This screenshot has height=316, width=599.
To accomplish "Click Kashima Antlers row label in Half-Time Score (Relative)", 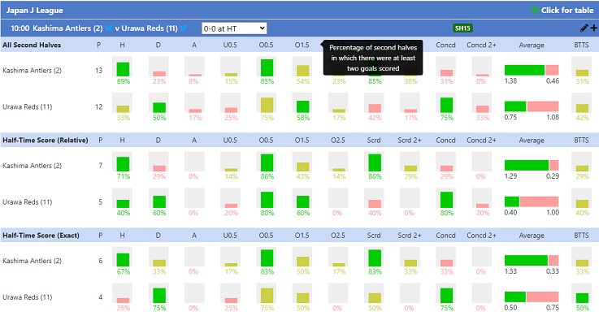I will point(32,166).
